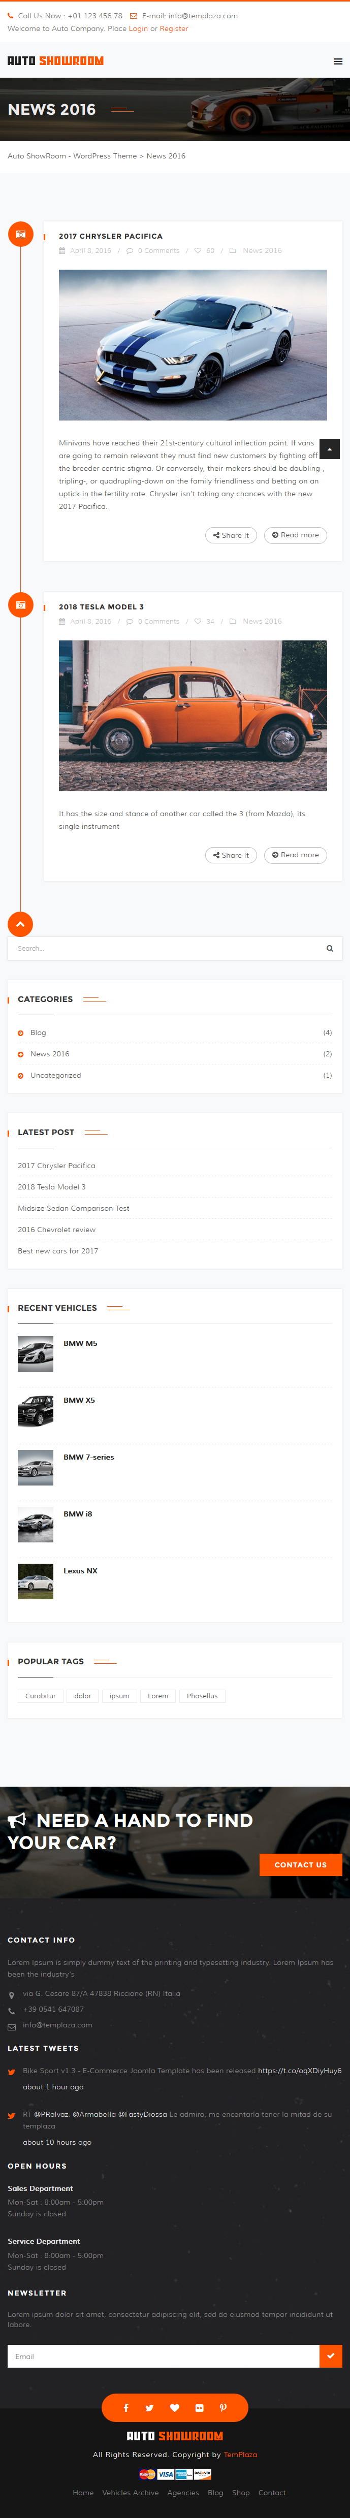Click the Contact Us button
This screenshot has height=2518, width=350.
300,1865
